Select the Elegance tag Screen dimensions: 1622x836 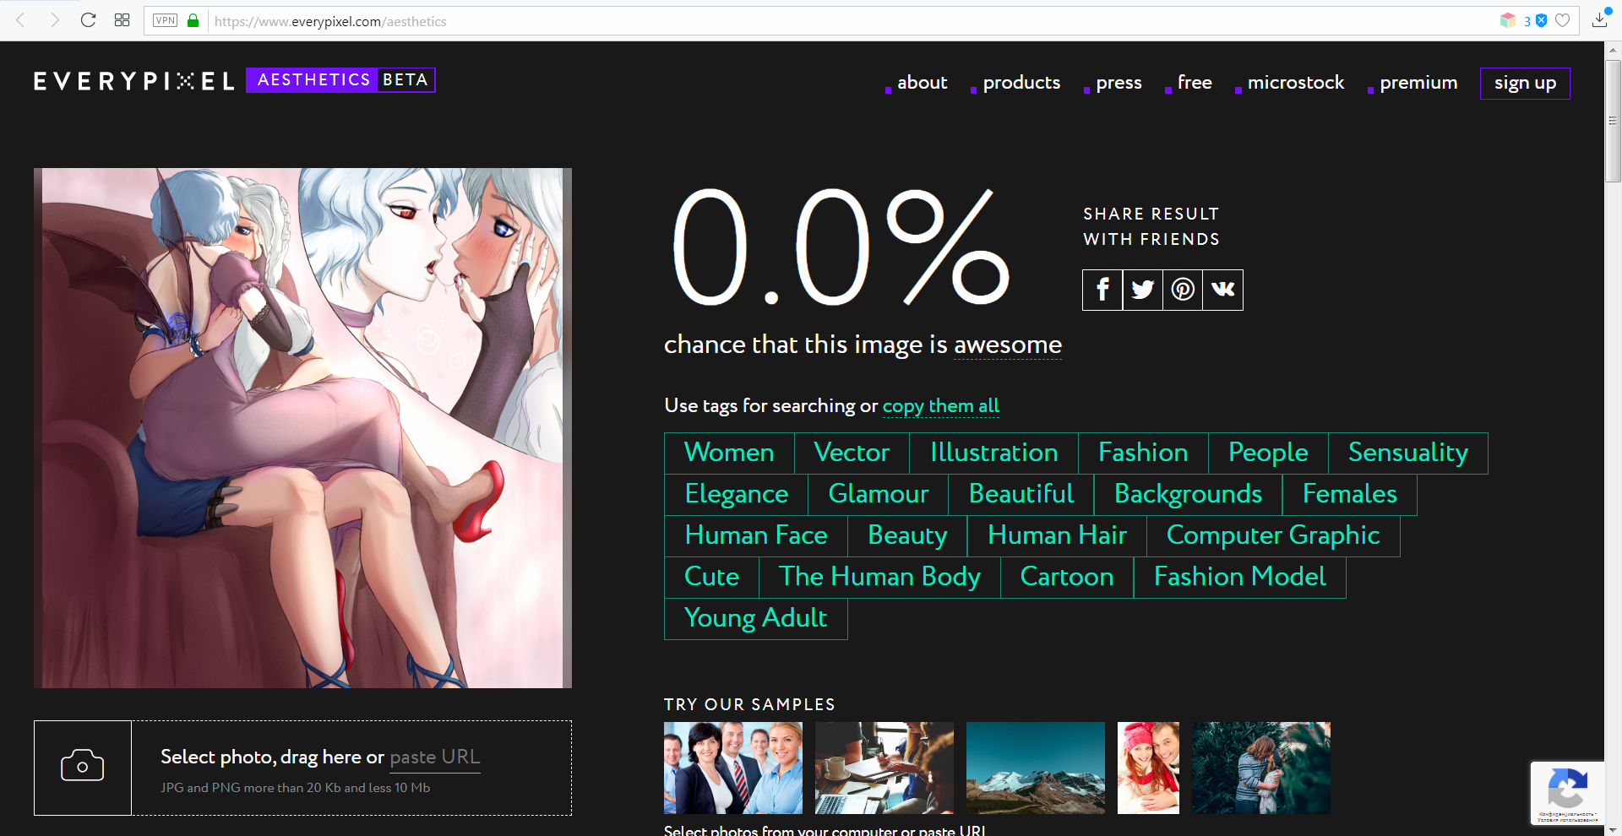point(737,495)
